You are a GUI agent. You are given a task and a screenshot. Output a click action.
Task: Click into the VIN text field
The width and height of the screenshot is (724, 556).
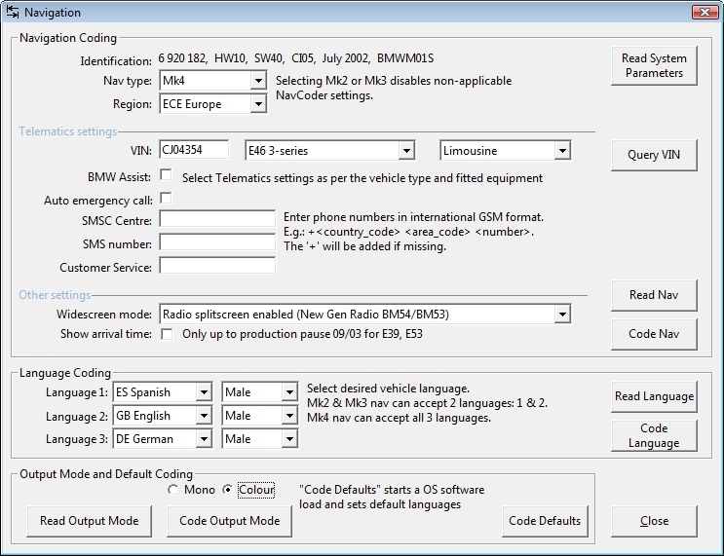(x=194, y=150)
